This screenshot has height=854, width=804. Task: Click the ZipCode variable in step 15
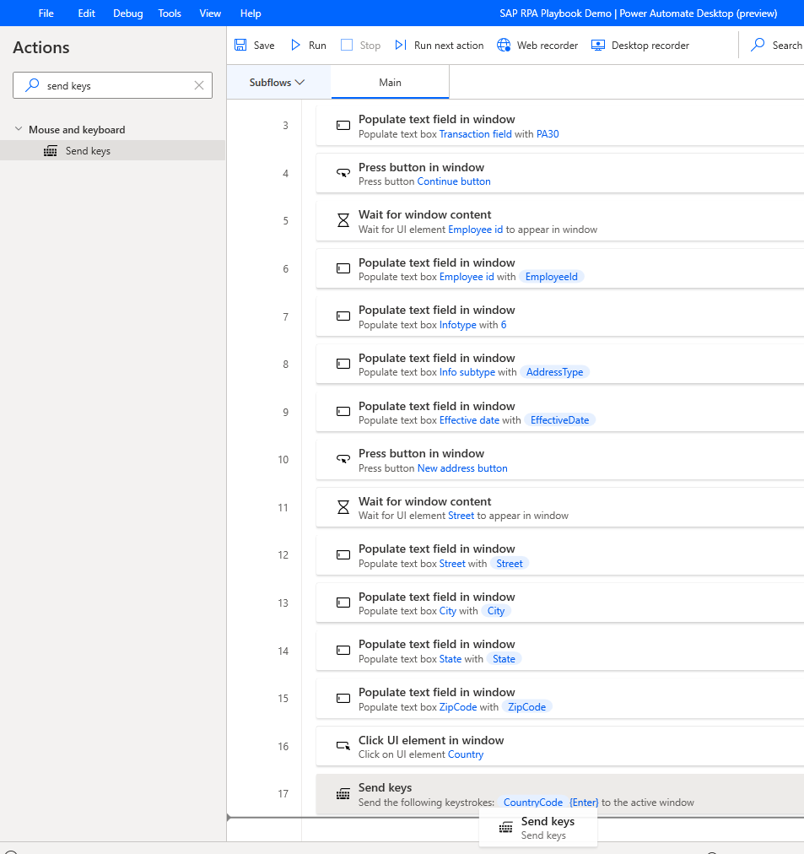(527, 707)
